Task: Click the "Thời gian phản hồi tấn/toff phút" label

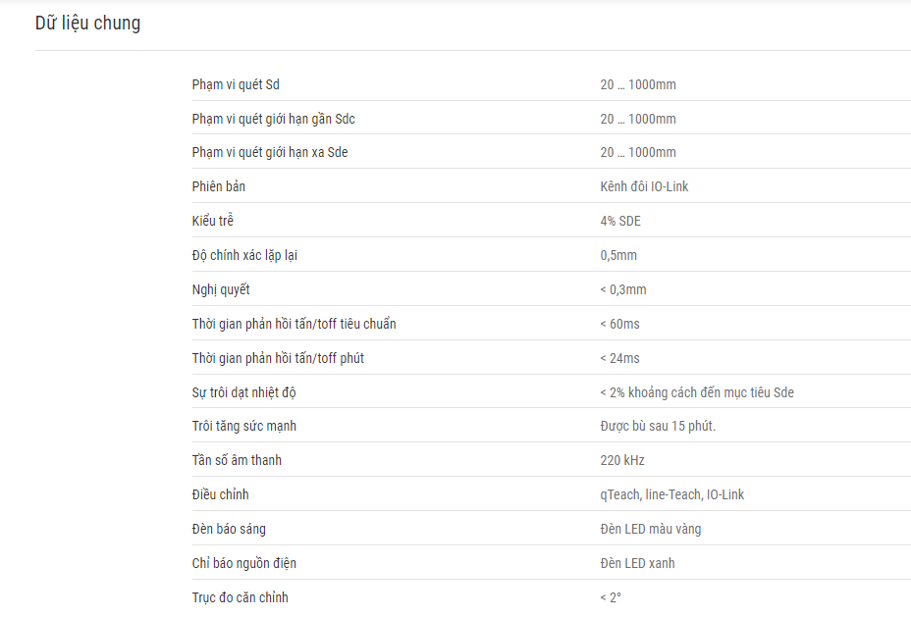Action: 278,358
